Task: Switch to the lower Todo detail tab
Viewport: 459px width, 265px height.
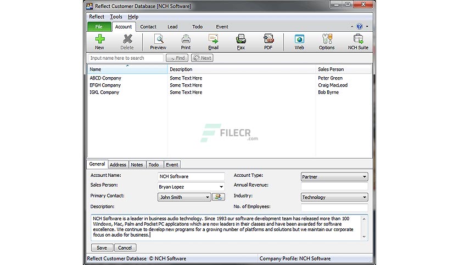Action: tap(154, 165)
